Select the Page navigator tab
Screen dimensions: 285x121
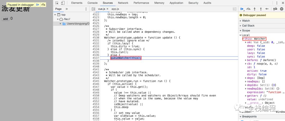58,9
